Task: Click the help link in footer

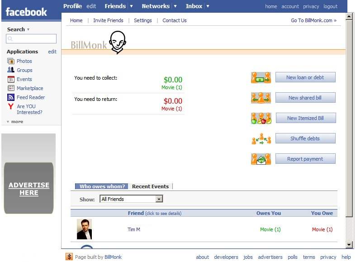Action: [x=346, y=257]
